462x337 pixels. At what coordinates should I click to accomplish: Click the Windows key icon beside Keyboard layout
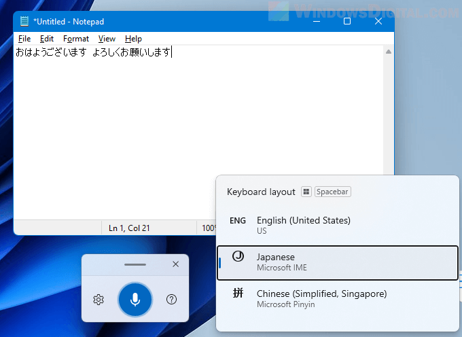[306, 192]
